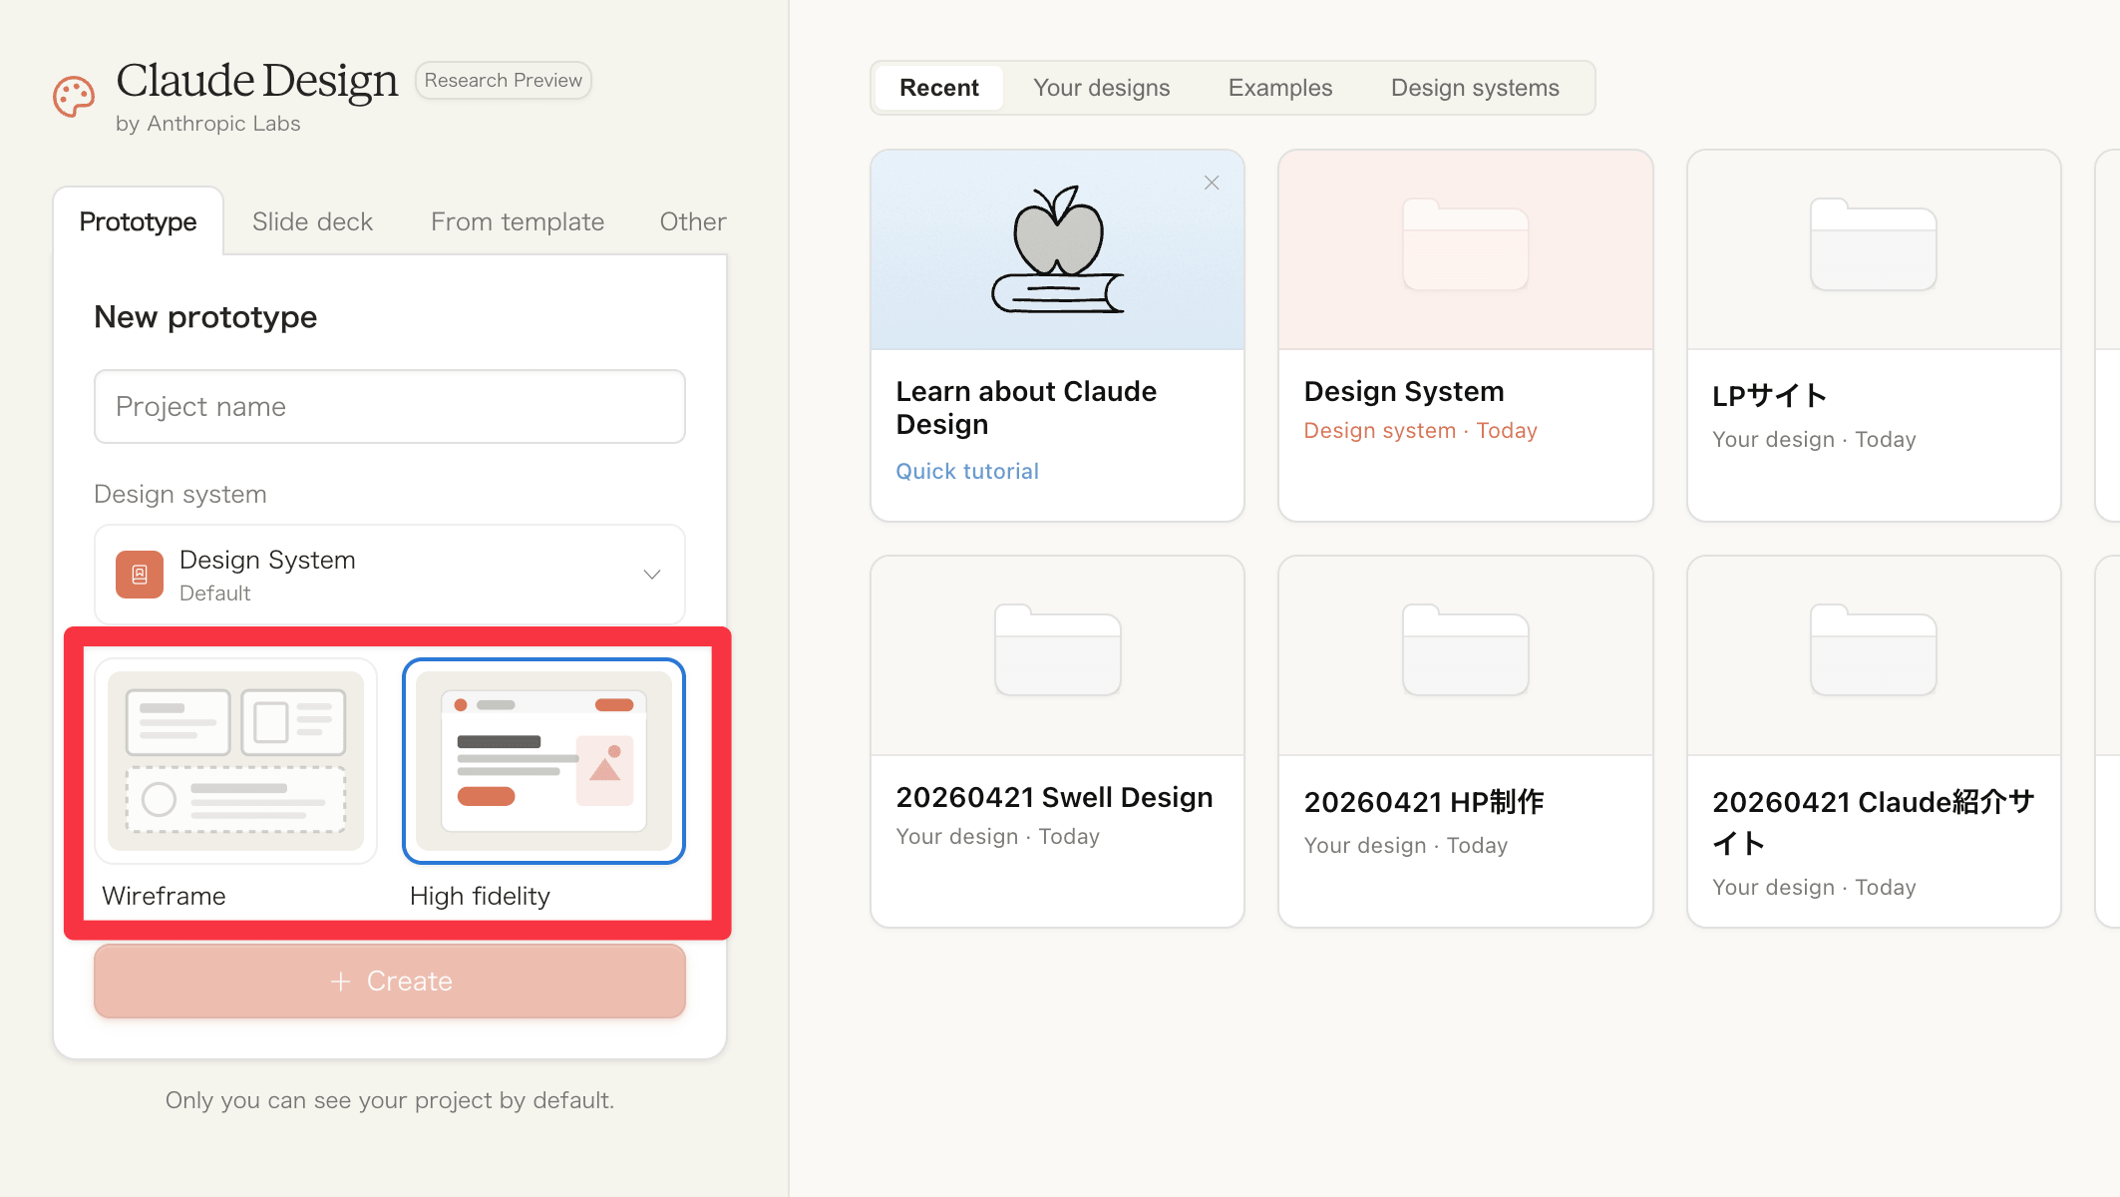The image size is (2120, 1197).
Task: Click the 20260421 HP制作 folder icon
Action: pyautogui.click(x=1465, y=650)
